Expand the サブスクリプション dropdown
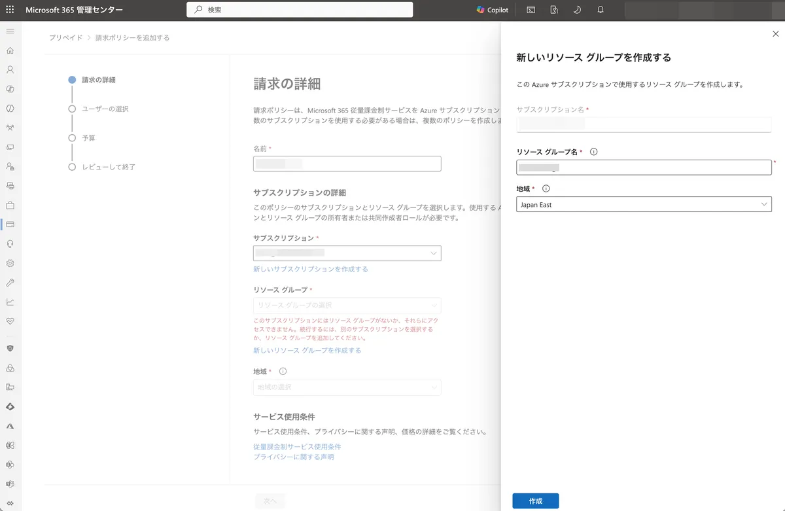 pyautogui.click(x=347, y=253)
